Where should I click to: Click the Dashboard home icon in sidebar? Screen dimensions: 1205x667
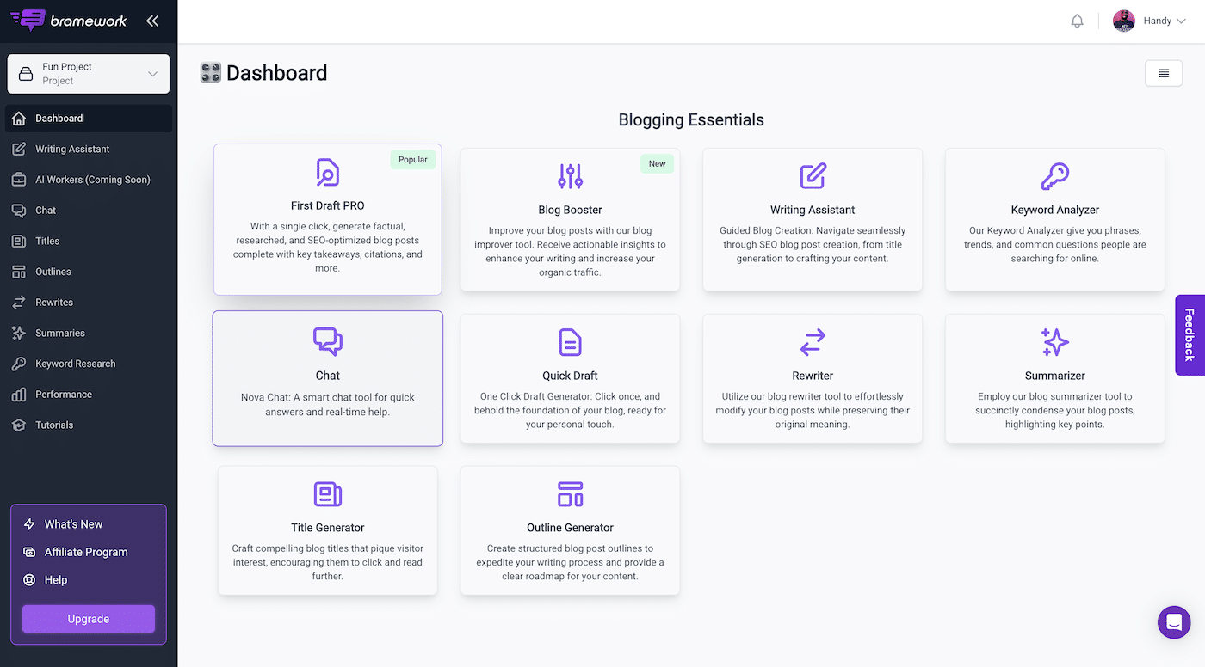pos(19,119)
